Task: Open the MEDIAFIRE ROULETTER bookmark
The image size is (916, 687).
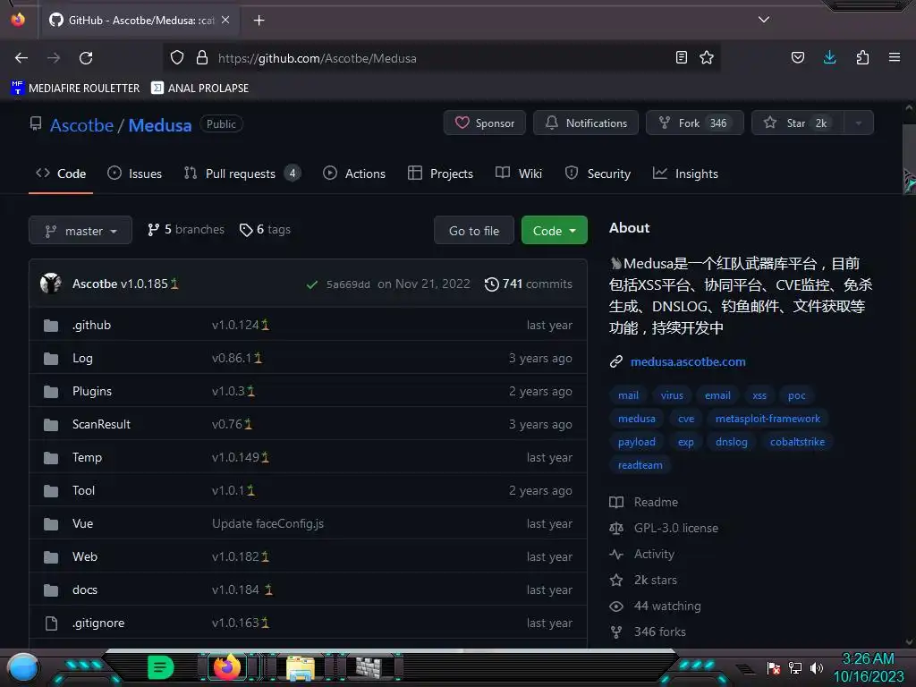Action: pyautogui.click(x=75, y=89)
